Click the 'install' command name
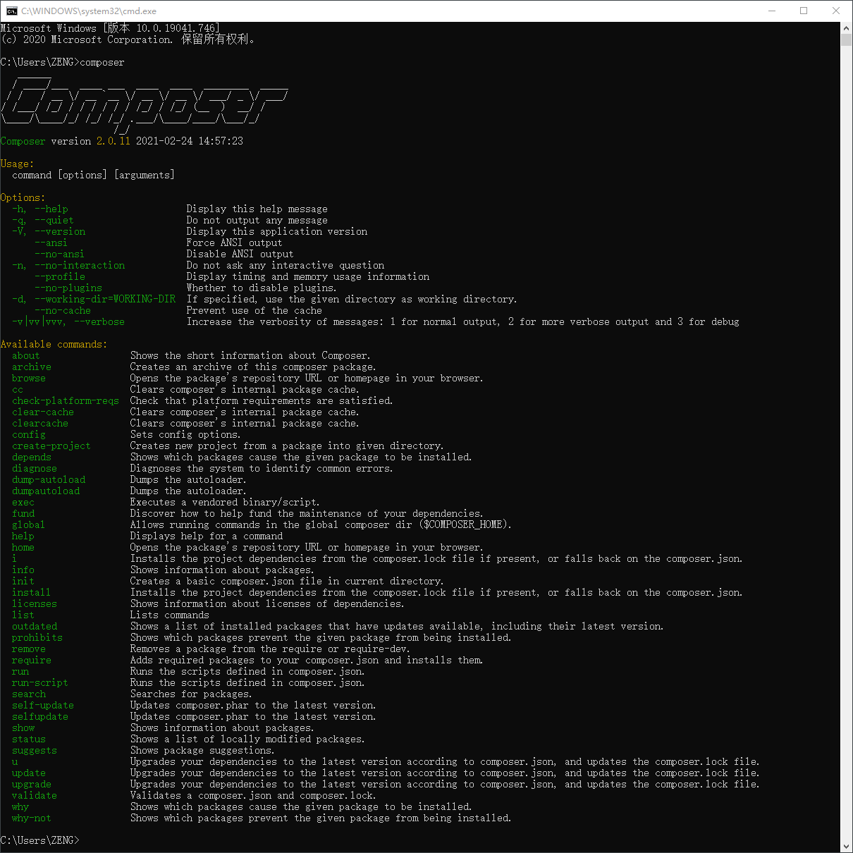The height and width of the screenshot is (853, 853). [x=32, y=592]
